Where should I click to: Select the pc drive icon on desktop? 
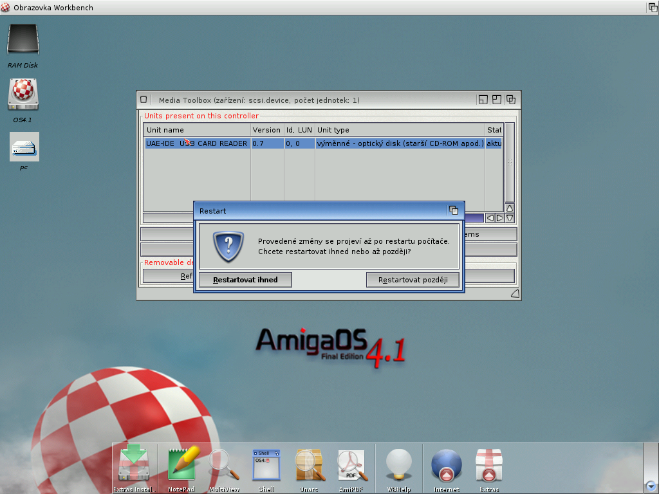pos(24,147)
